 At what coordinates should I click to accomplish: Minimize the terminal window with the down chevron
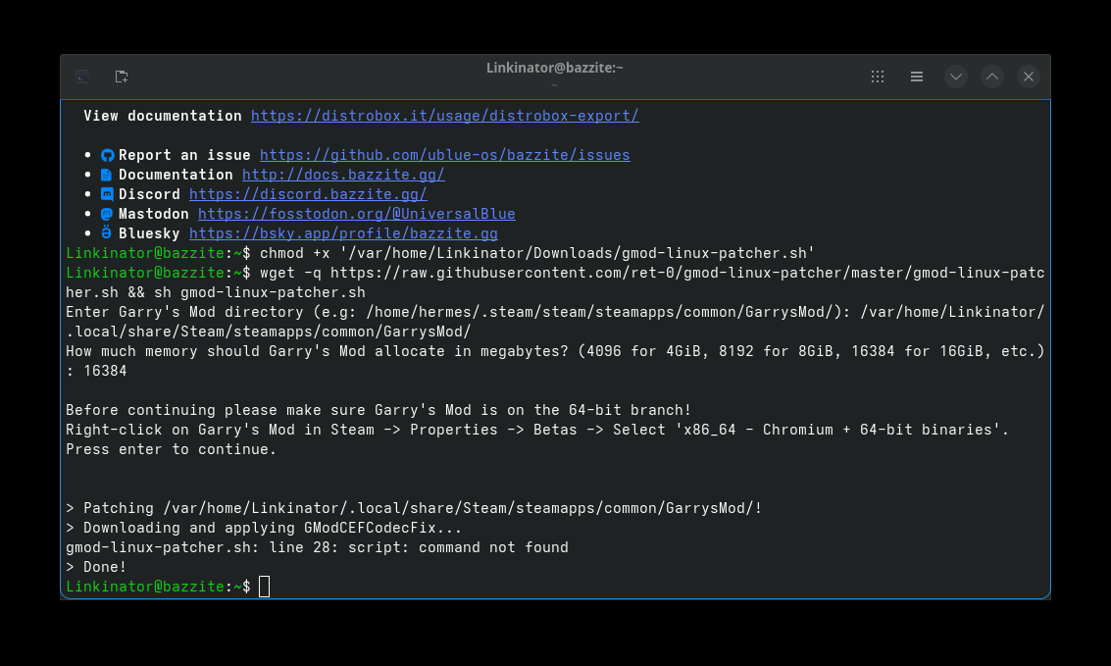click(955, 77)
